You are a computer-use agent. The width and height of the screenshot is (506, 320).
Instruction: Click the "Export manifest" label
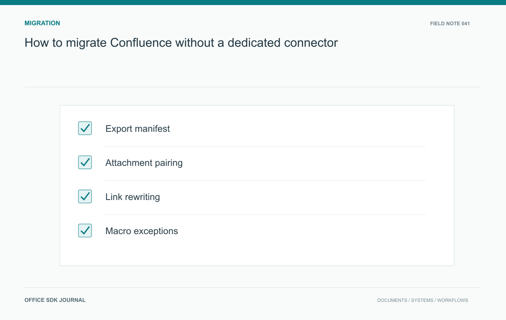pos(137,129)
